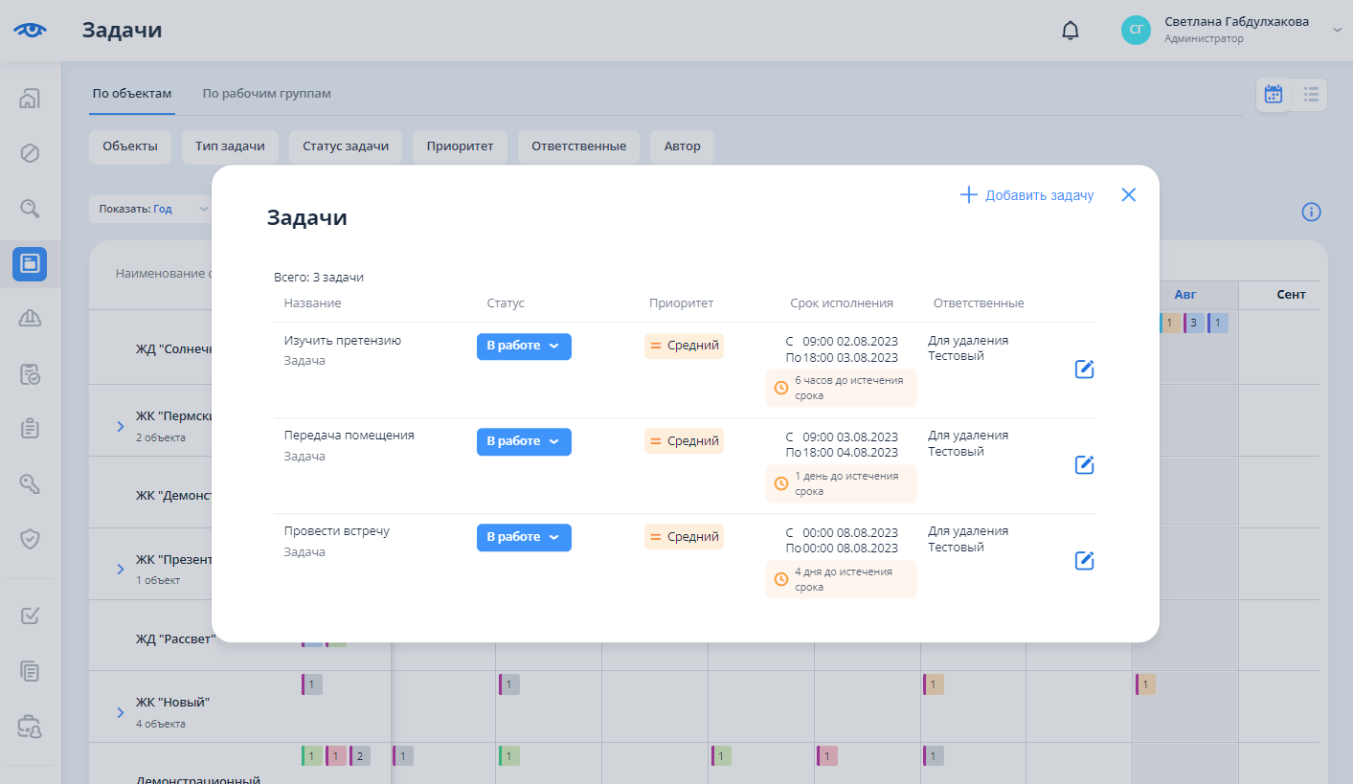Edit the Передача помещения task
This screenshot has width=1353, height=784.
[1084, 465]
